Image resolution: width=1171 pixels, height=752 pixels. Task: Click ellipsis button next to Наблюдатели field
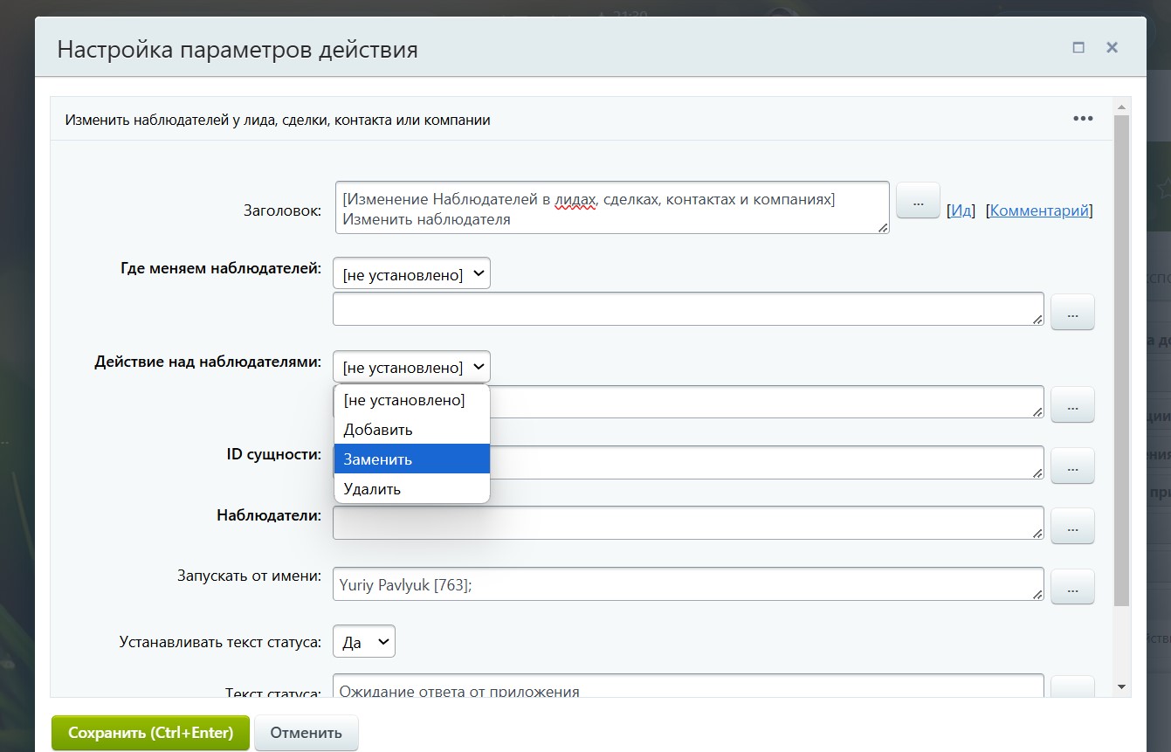[x=1072, y=525]
